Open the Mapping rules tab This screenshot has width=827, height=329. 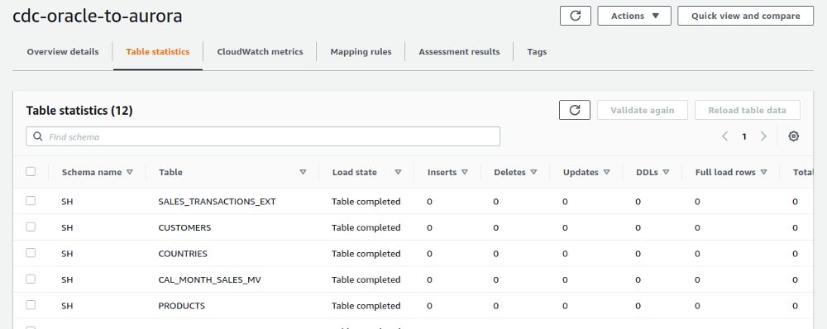361,52
